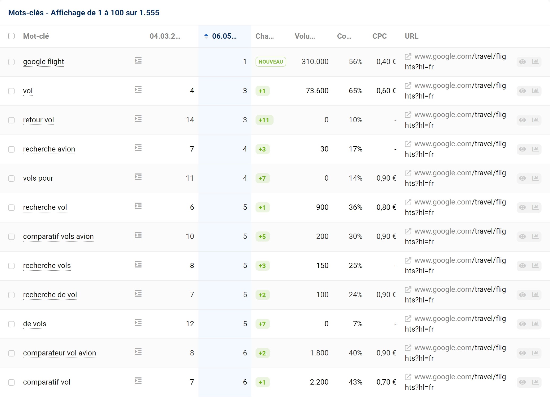Open SERP details icon for comparateur vol avion
550x397 pixels.
[138, 352]
